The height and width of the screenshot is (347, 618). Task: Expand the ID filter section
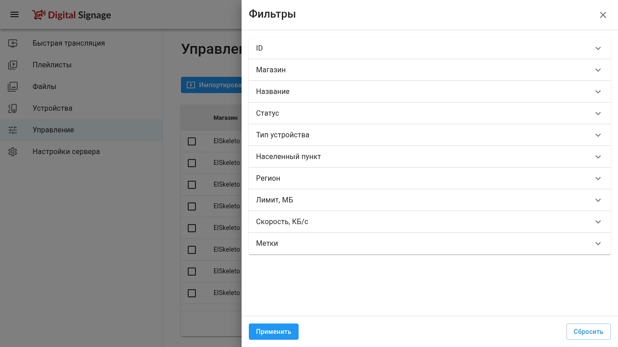pos(429,48)
